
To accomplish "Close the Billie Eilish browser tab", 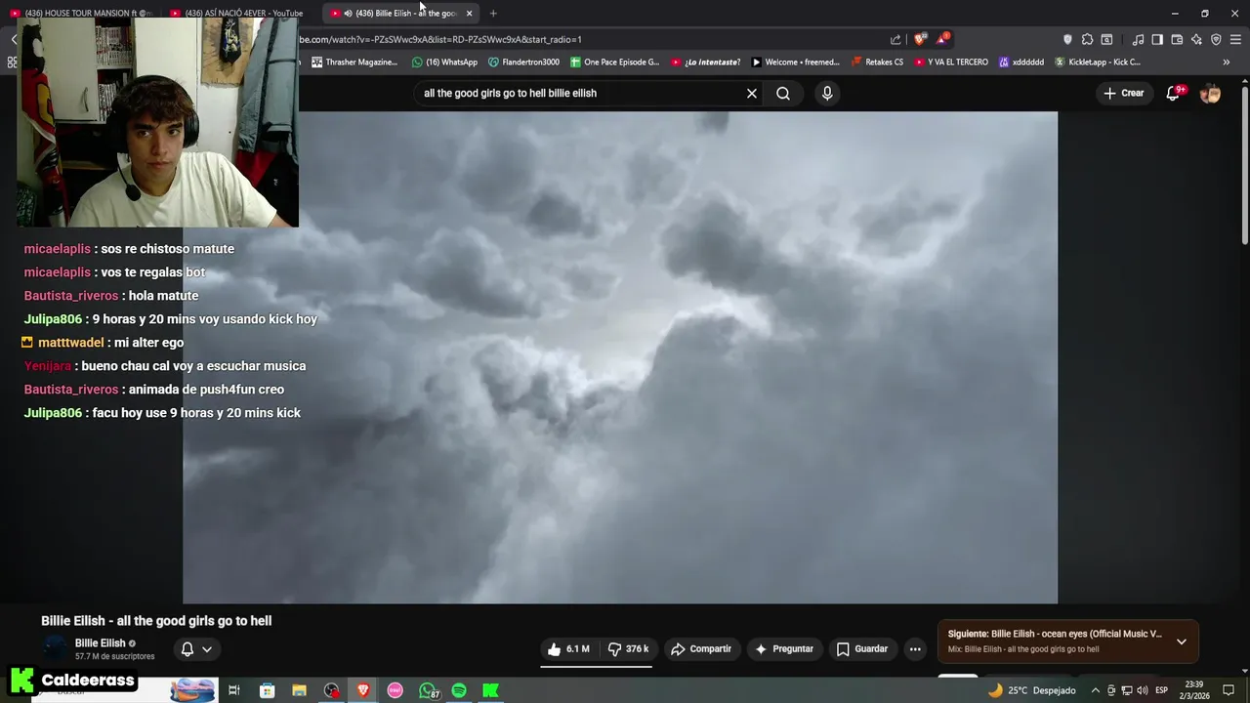I will click(x=469, y=13).
